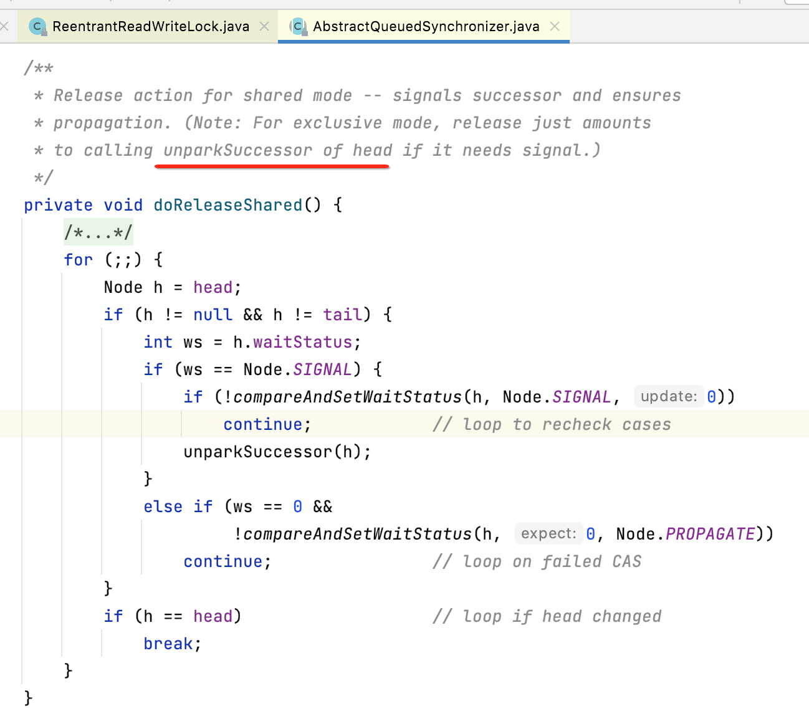
Task: Click the 'break' keyword
Action: coord(168,644)
